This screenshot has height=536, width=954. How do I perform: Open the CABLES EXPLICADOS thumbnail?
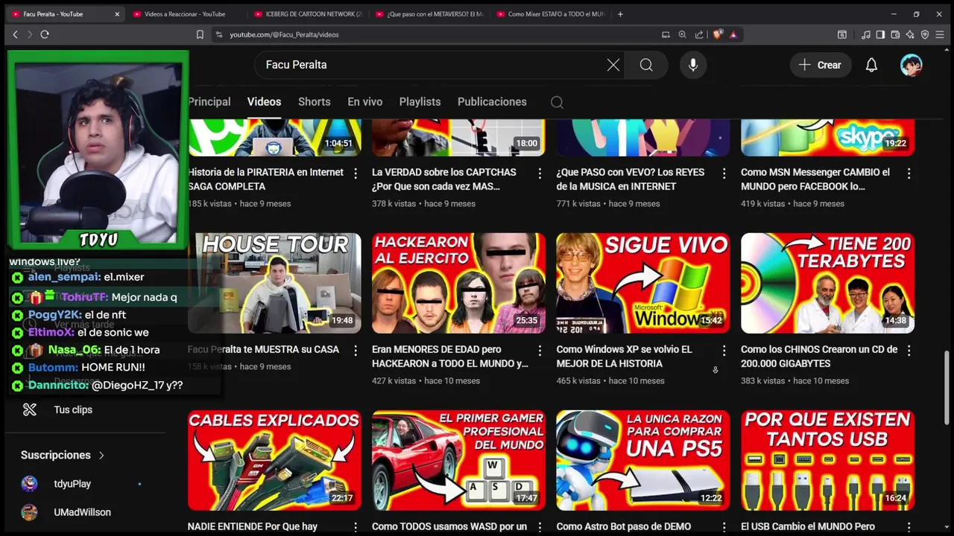pos(274,460)
